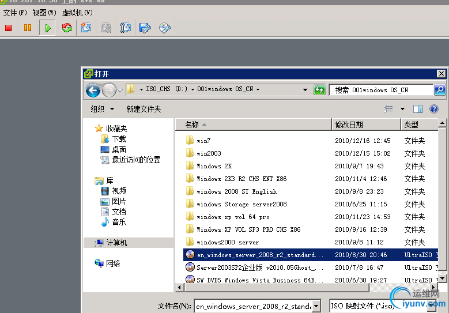The height and width of the screenshot is (313, 449).
Task: Click the 文件名(N) filename input field
Action: coord(253,306)
